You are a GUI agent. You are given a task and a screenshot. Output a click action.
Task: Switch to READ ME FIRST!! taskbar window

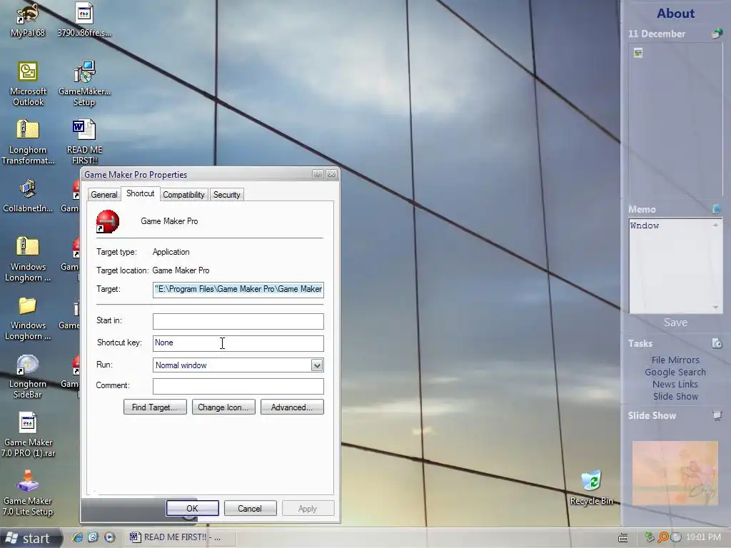pyautogui.click(x=179, y=537)
